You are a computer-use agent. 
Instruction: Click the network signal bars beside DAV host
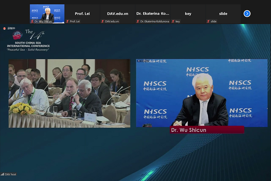[2, 174]
